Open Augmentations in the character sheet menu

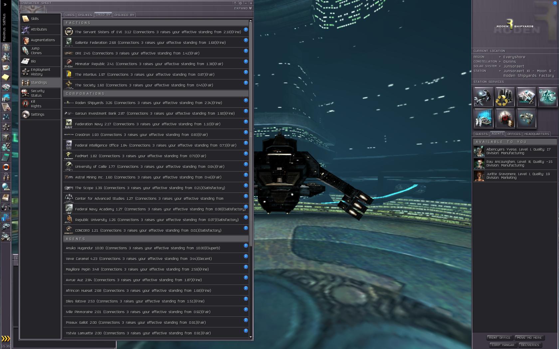40,40
